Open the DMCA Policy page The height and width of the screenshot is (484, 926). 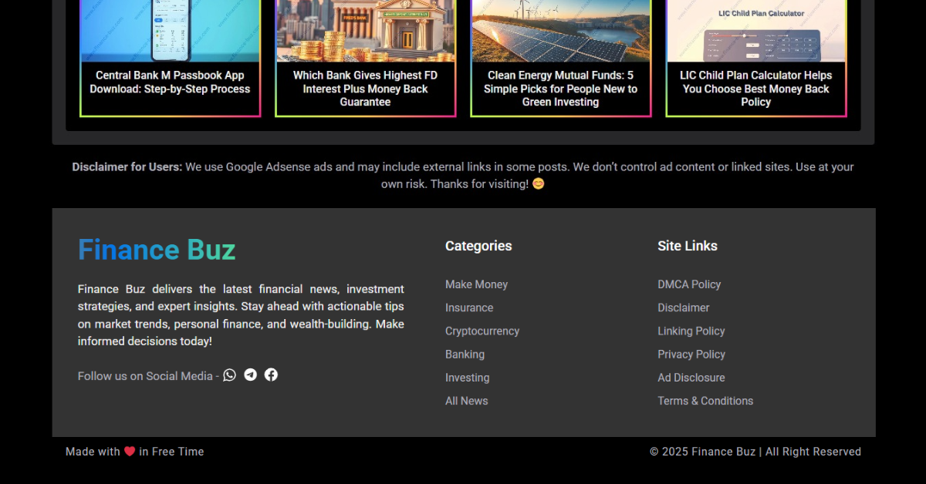pyautogui.click(x=689, y=284)
